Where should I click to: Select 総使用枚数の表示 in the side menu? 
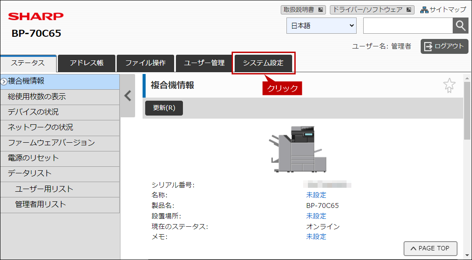60,97
